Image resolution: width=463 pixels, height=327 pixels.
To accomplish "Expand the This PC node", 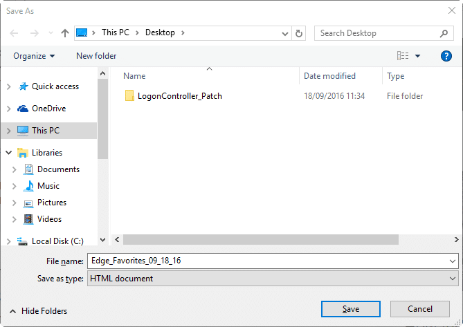I will 9,131.
